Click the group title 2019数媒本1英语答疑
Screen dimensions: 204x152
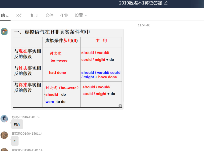pos(140,3)
